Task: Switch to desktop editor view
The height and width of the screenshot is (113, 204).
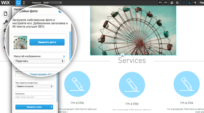Action: point(18,3)
